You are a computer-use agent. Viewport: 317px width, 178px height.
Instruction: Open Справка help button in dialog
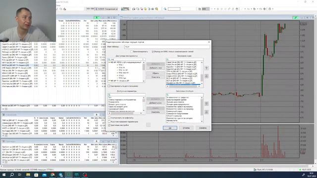[203, 128]
